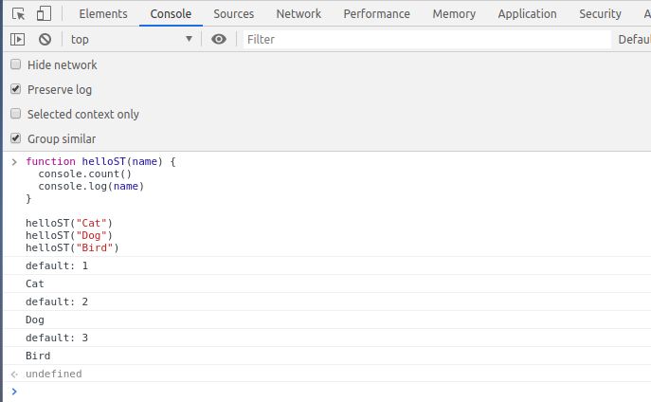Open the top JavaScript context dropdown

131,39
